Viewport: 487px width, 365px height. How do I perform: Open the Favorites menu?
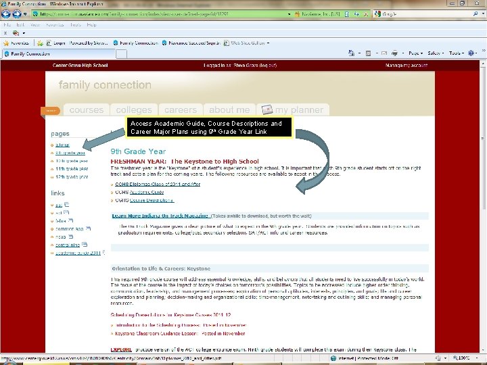55,25
